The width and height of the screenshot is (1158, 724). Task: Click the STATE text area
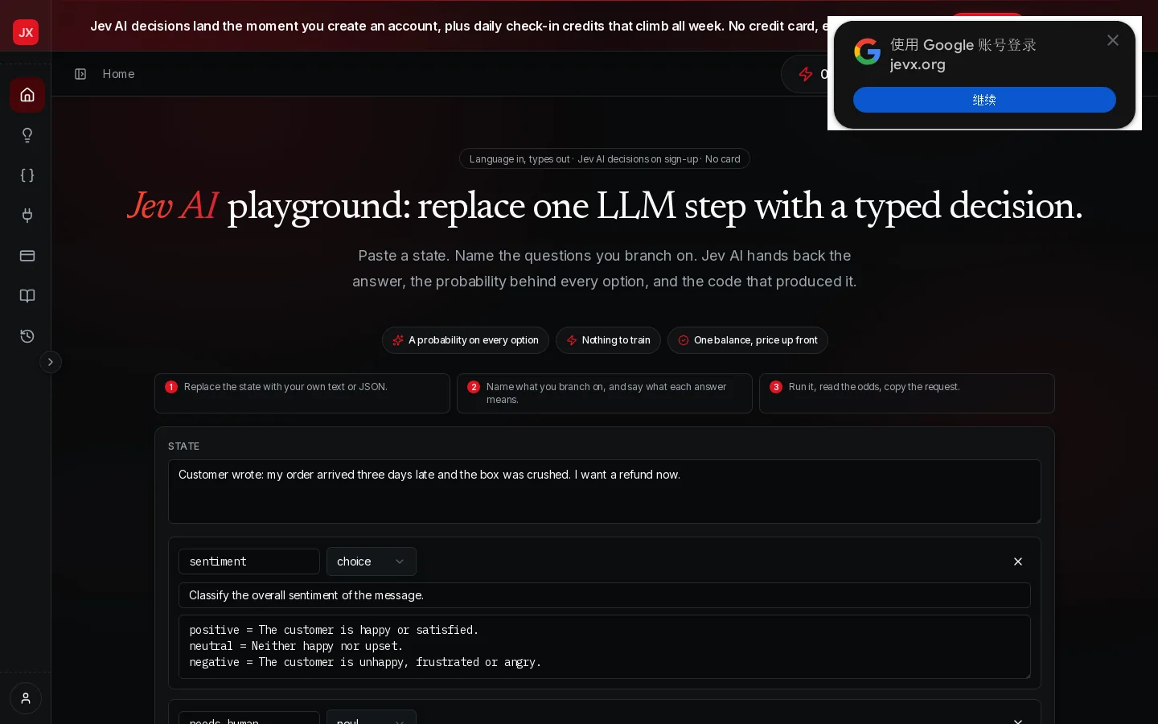[605, 492]
